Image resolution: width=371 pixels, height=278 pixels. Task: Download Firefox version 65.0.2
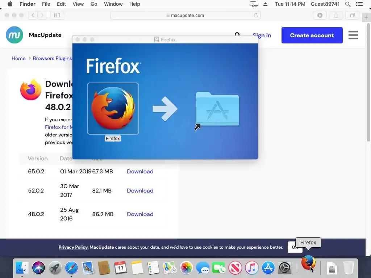tap(140, 171)
